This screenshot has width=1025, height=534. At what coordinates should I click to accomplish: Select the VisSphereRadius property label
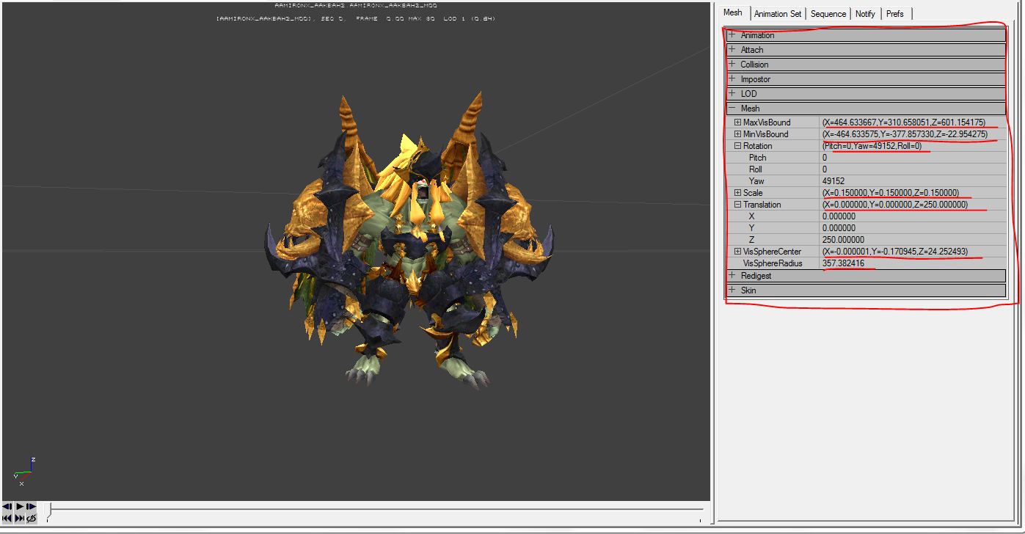[x=773, y=263]
